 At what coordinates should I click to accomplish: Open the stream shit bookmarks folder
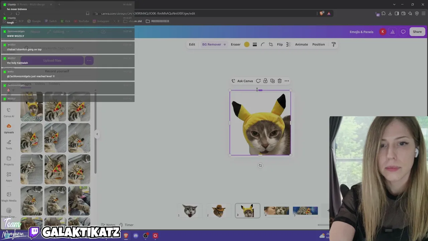(x=133, y=21)
